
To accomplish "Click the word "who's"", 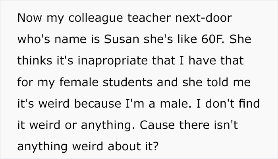I will (x=34, y=39).
